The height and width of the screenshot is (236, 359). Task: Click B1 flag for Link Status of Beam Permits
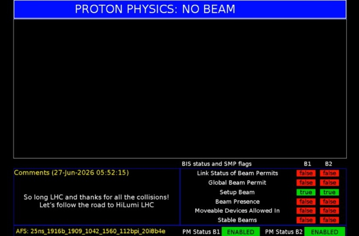pos(306,173)
